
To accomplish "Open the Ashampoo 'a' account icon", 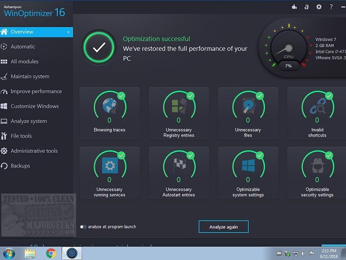I will [x=307, y=7].
